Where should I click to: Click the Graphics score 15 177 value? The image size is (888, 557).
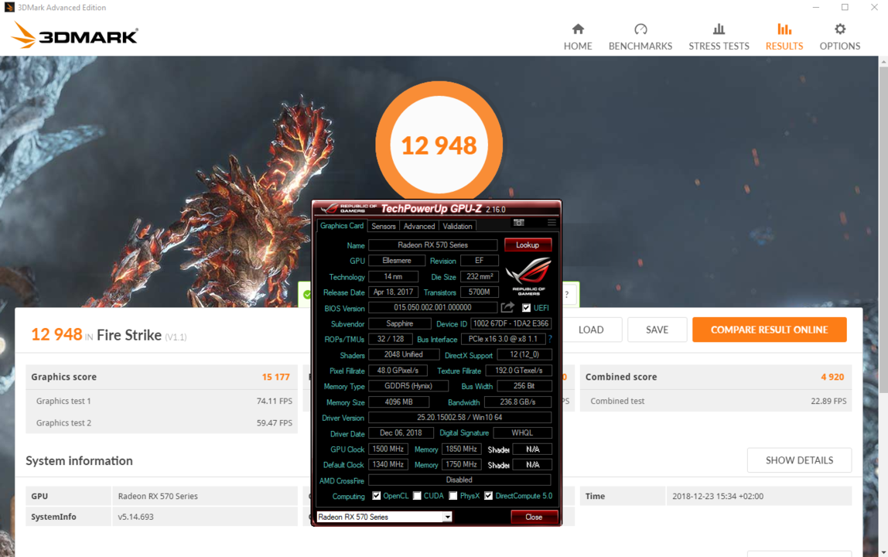coord(276,377)
